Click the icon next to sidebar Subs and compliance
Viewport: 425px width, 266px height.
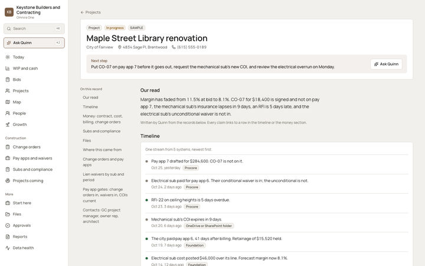8,170
